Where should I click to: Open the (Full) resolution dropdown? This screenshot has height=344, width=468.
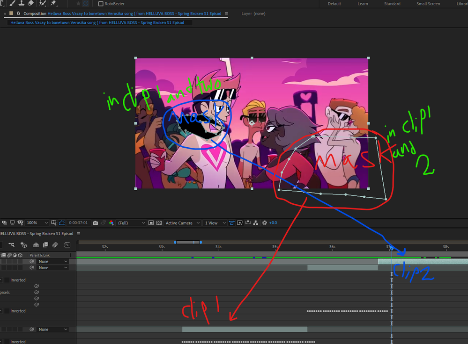tap(131, 223)
